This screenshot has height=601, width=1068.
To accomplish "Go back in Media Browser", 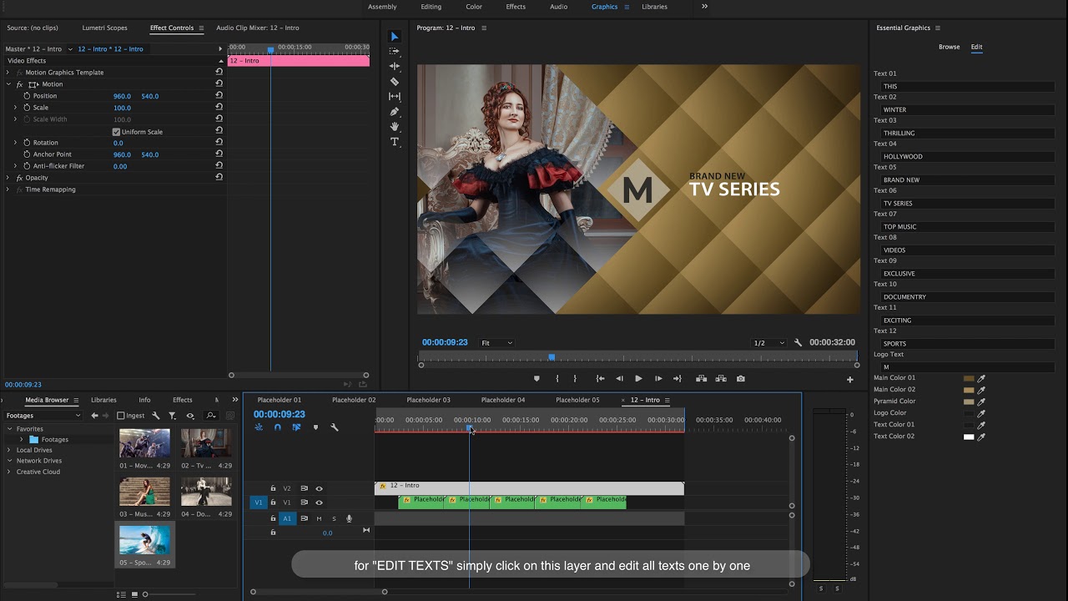I will (94, 416).
